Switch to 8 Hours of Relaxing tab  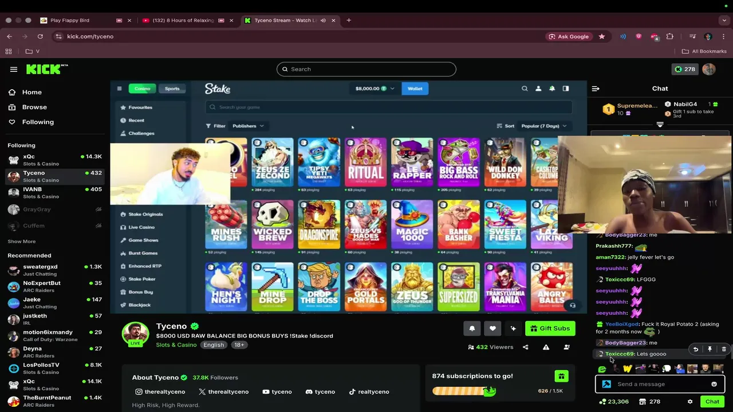tap(187, 21)
